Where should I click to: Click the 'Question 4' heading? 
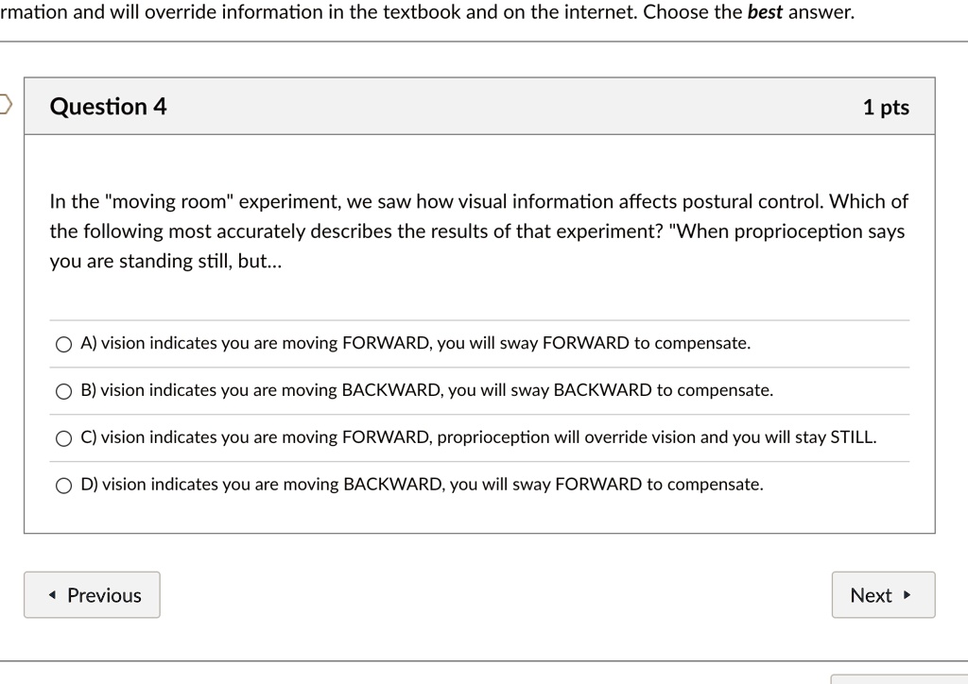(x=108, y=106)
